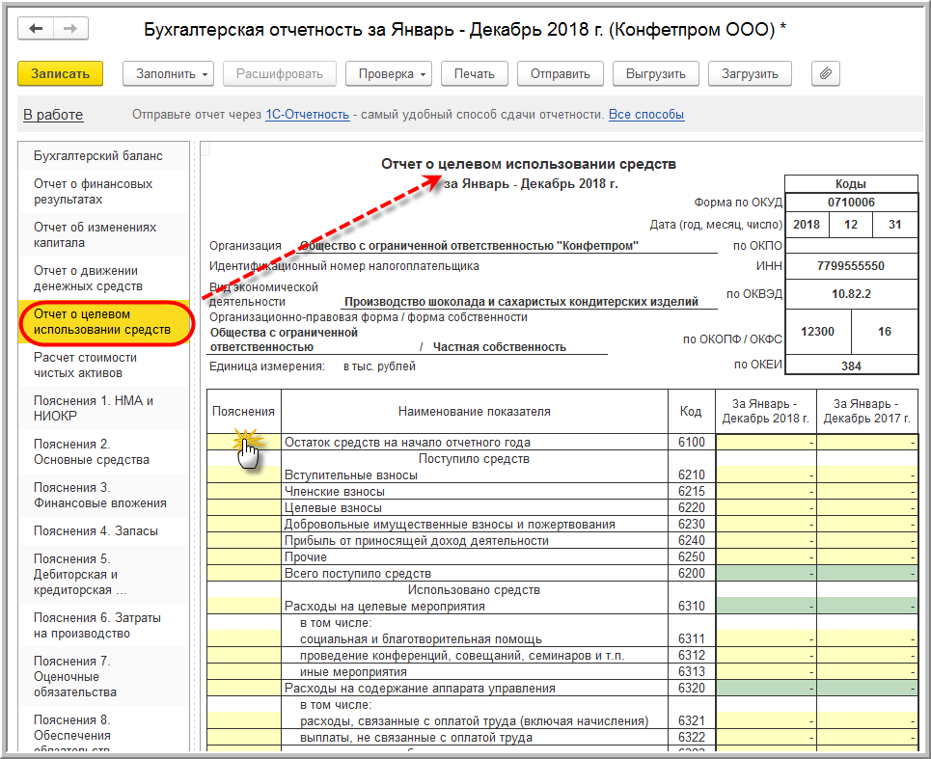The width and height of the screenshot is (931, 759).
Task: Click 2017 cell for row code 6100
Action: pos(867,442)
